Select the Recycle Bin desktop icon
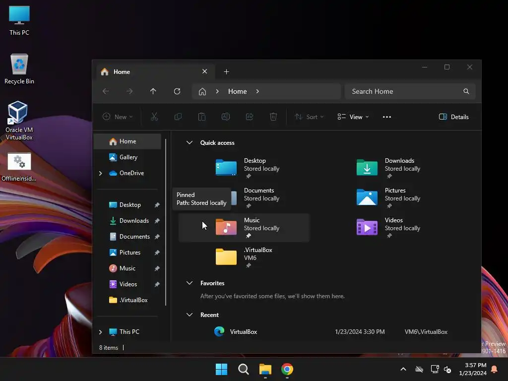 coord(19,69)
